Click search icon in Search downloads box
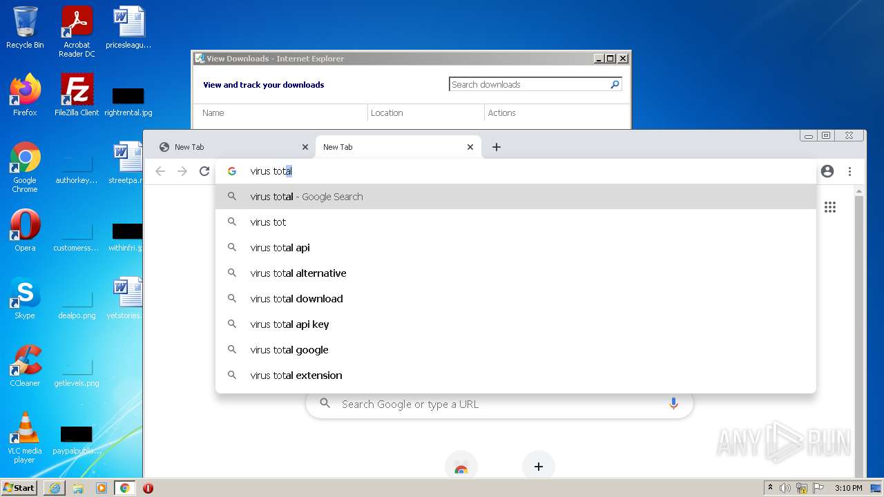 pos(615,84)
